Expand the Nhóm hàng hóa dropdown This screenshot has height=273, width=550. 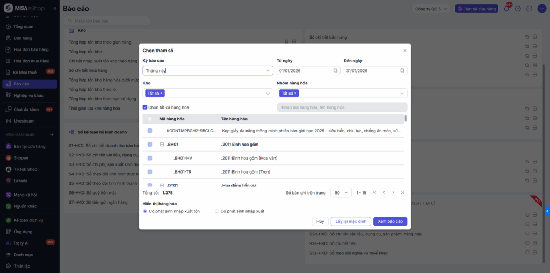[x=402, y=94]
